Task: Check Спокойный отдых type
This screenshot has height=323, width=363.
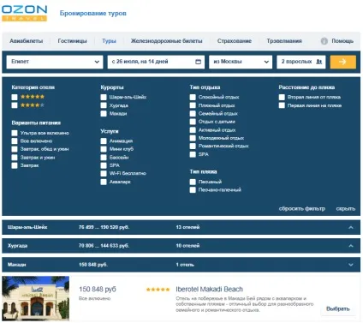Action: (193, 97)
